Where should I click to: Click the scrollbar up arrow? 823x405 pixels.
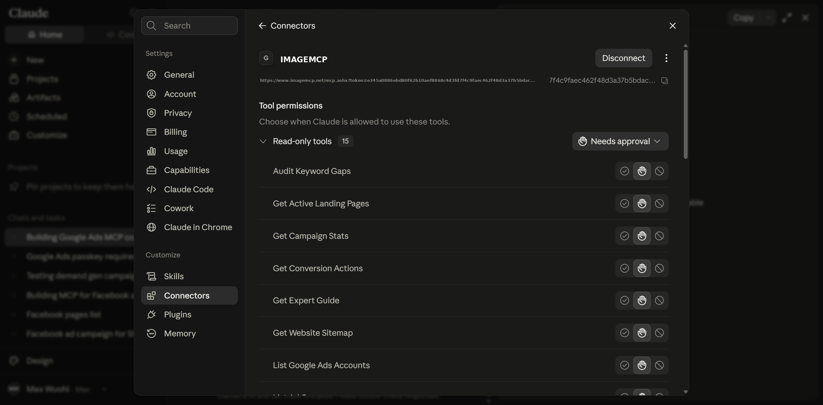[685, 46]
